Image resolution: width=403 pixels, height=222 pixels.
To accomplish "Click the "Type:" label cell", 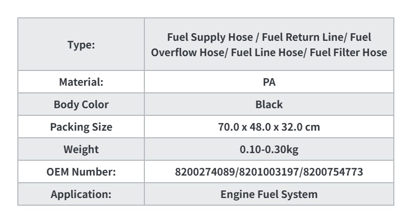I will 81,44.
